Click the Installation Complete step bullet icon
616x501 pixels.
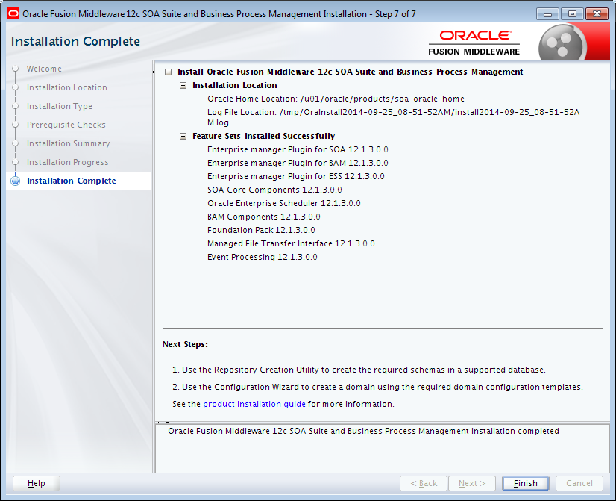tap(15, 181)
